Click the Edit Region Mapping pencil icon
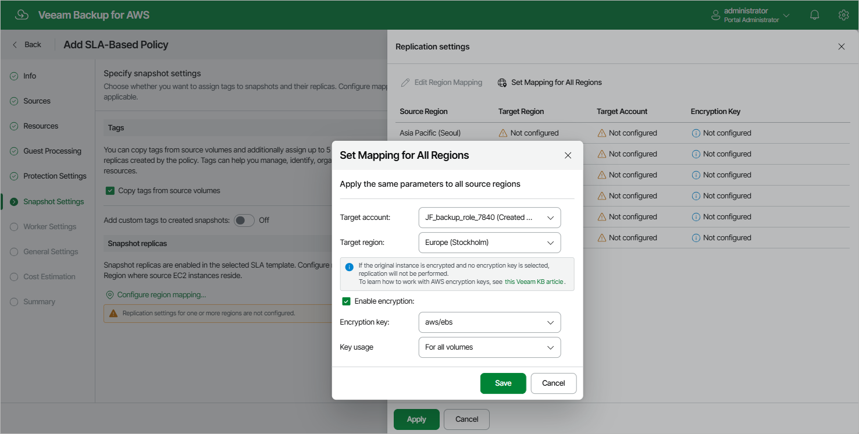The image size is (859, 434). click(405, 82)
